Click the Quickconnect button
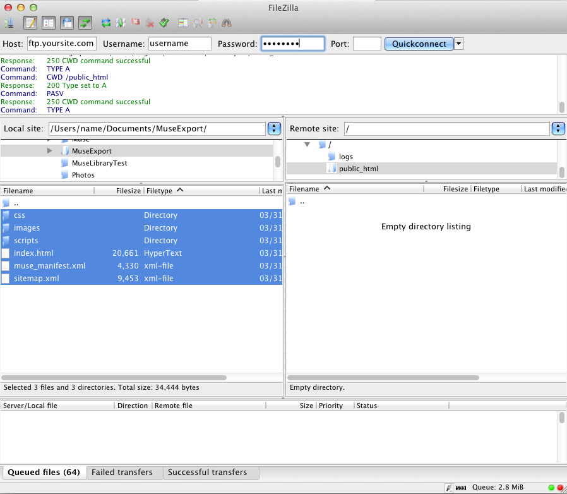The height and width of the screenshot is (494, 567). 419,44
